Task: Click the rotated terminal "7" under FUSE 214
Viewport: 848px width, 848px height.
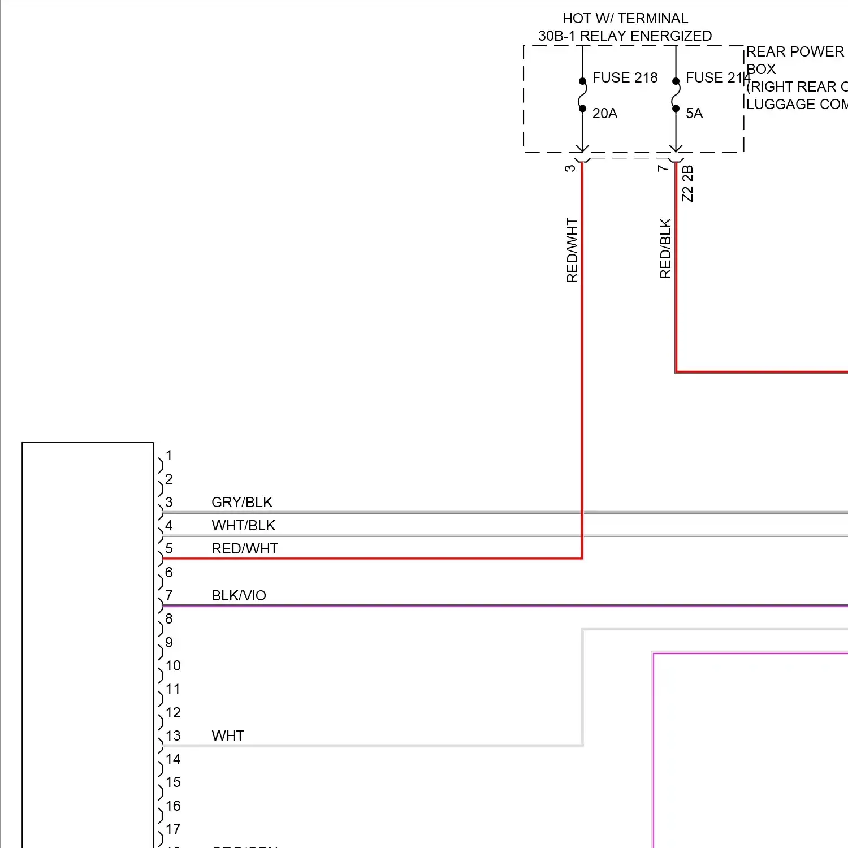Action: (x=663, y=168)
